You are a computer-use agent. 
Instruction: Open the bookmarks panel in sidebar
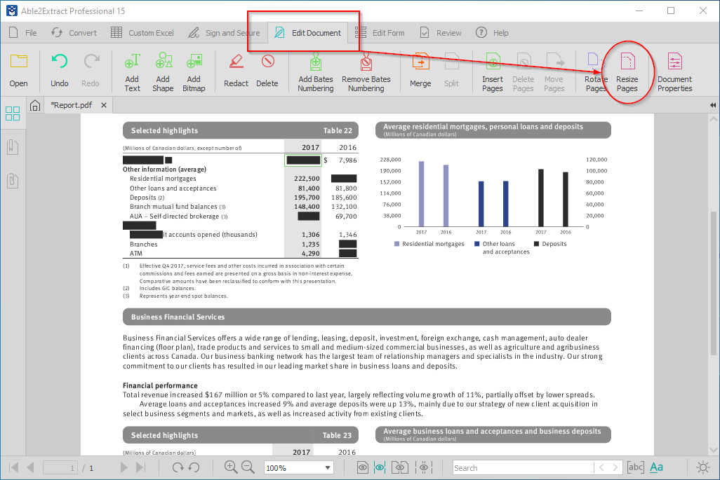point(13,147)
